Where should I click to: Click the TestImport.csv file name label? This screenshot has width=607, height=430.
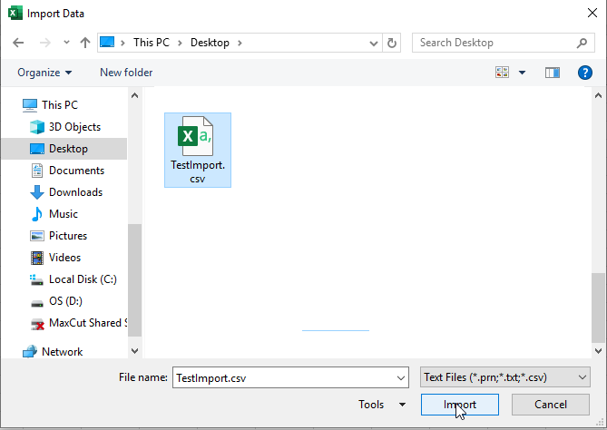click(198, 171)
